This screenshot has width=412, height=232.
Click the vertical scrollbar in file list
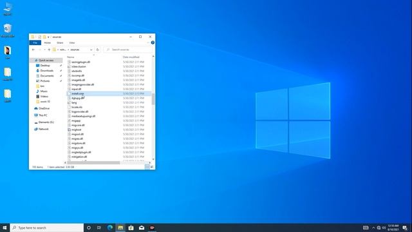[153, 99]
